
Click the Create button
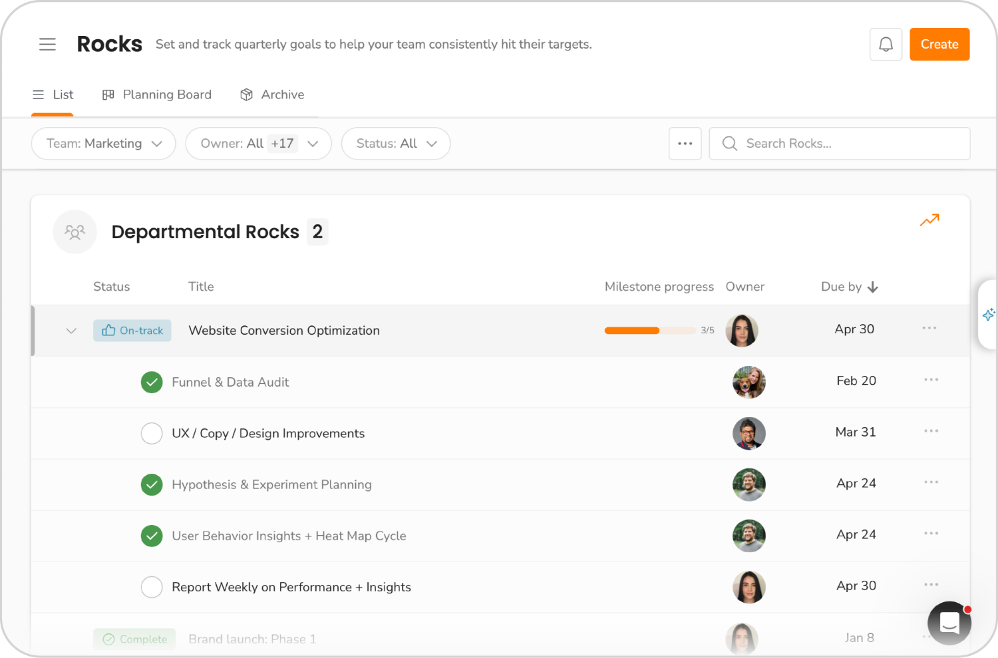(939, 44)
